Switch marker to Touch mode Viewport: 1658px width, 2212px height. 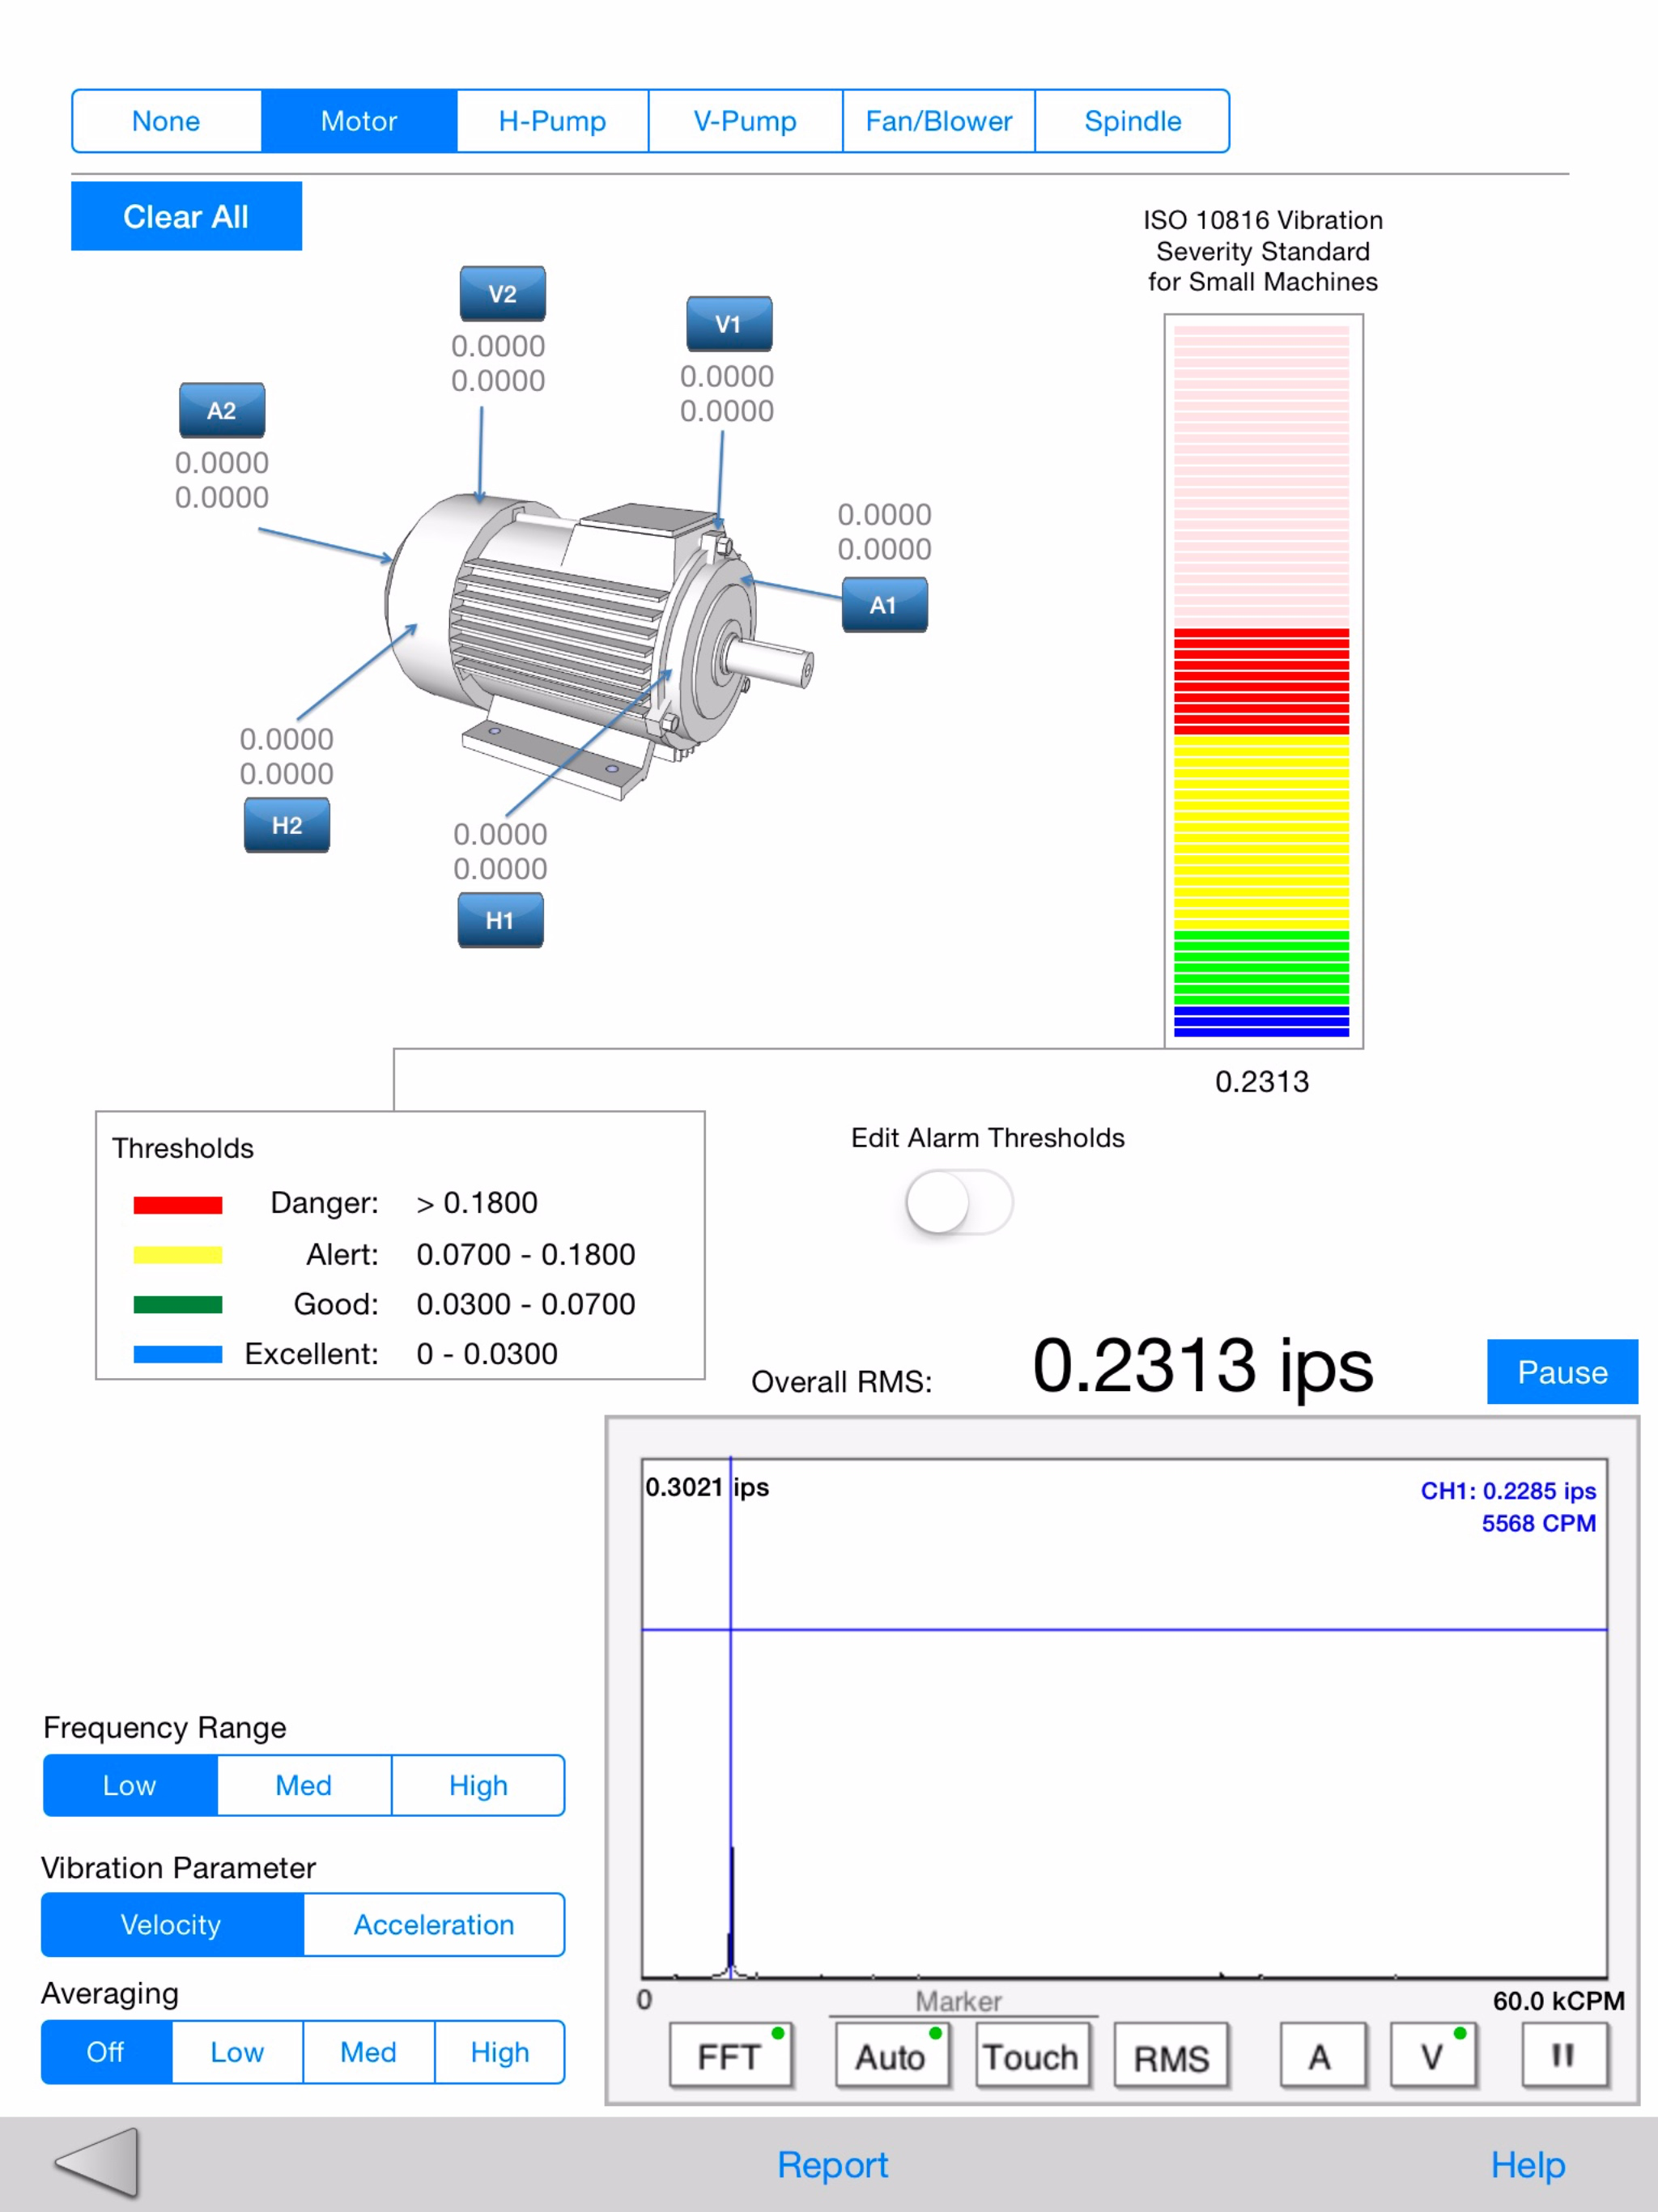[1031, 2056]
